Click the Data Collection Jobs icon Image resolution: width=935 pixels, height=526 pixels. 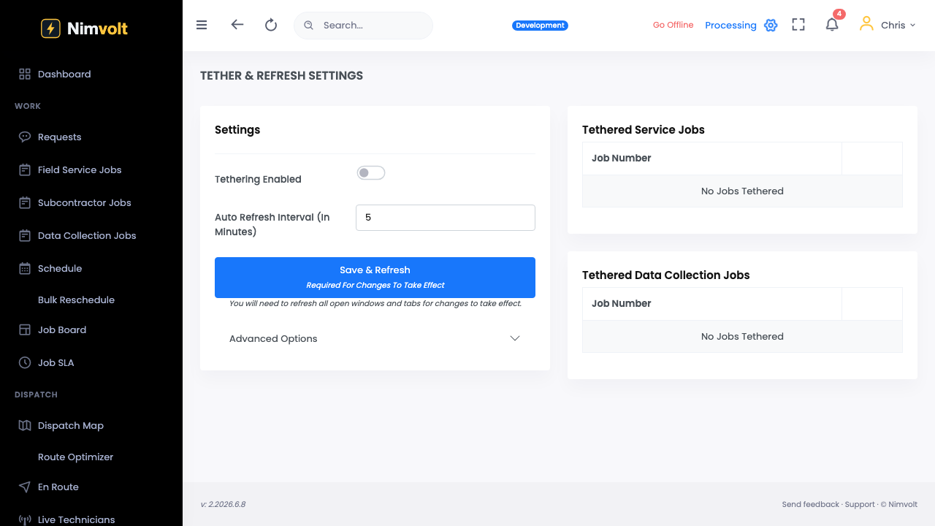(25, 235)
